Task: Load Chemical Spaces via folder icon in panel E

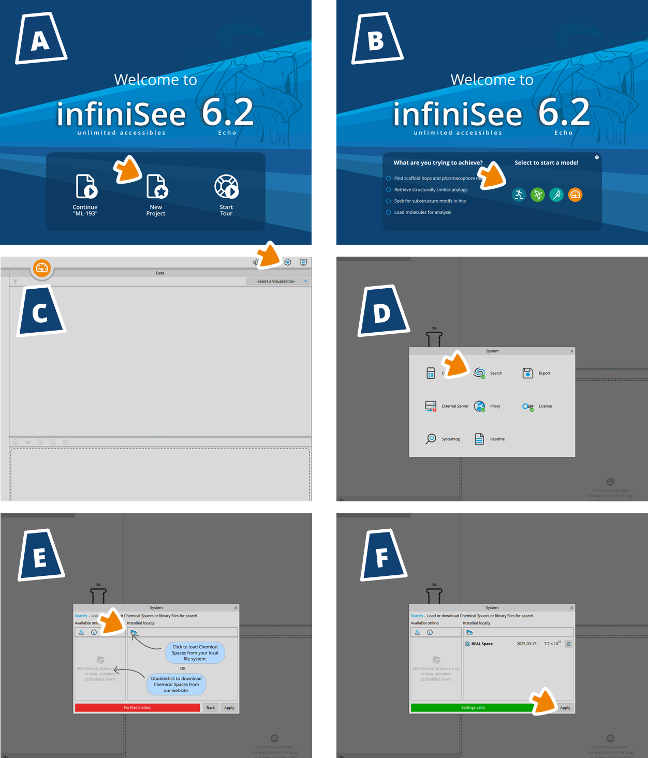Action: pos(134,632)
